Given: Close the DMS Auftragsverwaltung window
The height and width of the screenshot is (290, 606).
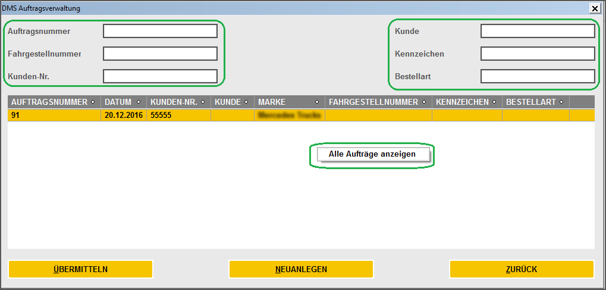Looking at the screenshot, I should [x=594, y=8].
